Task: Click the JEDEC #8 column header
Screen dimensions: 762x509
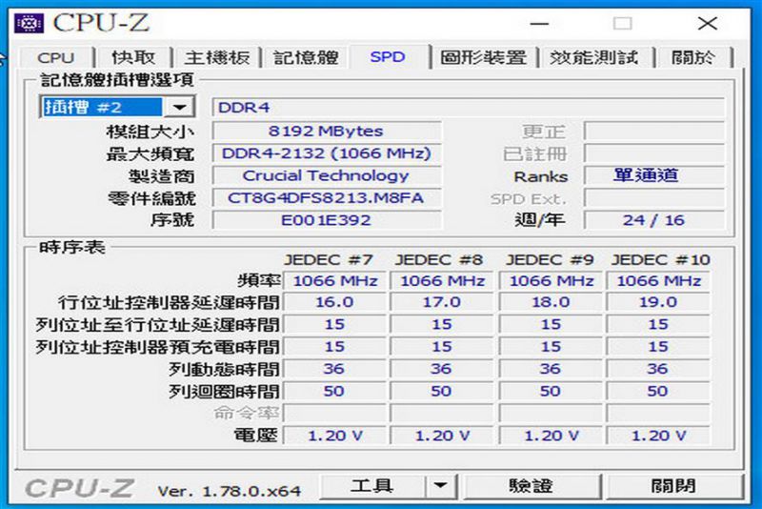Action: pos(439,259)
